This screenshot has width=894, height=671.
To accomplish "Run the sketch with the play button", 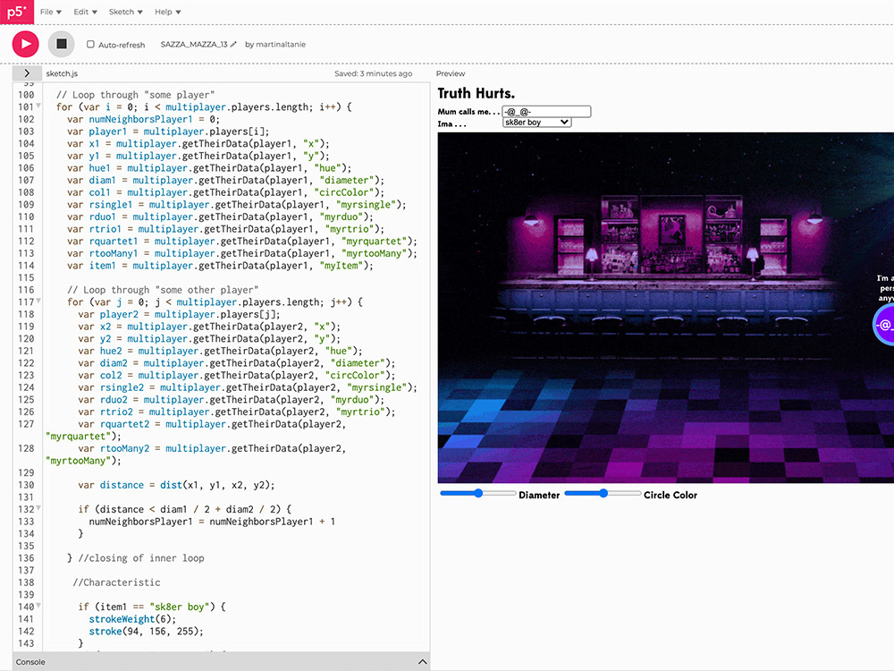I will pos(26,44).
